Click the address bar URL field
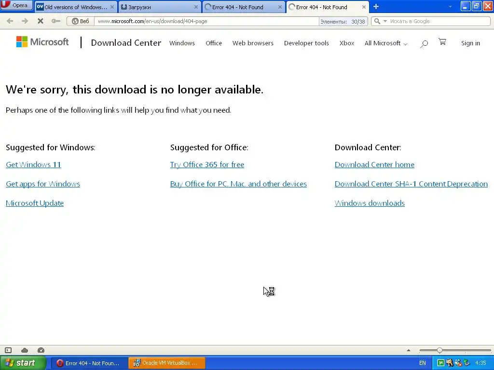This screenshot has height=370, width=494. pyautogui.click(x=206, y=21)
